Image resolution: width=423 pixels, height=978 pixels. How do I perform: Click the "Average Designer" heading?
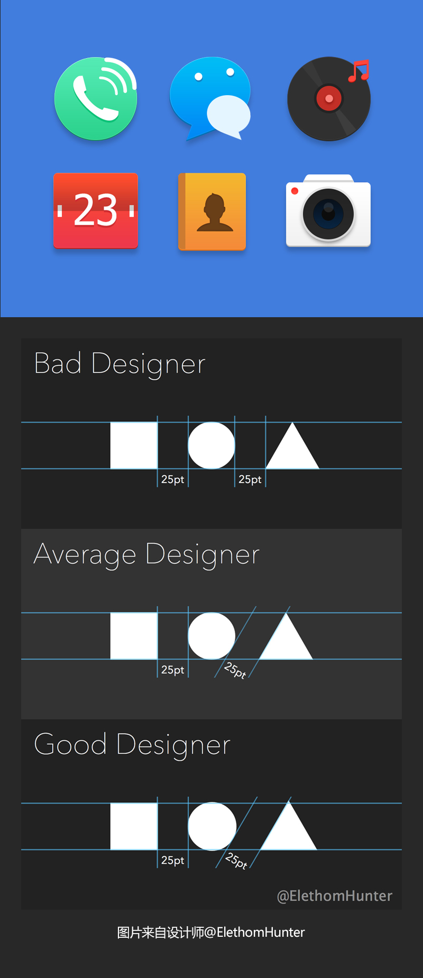pos(146,554)
